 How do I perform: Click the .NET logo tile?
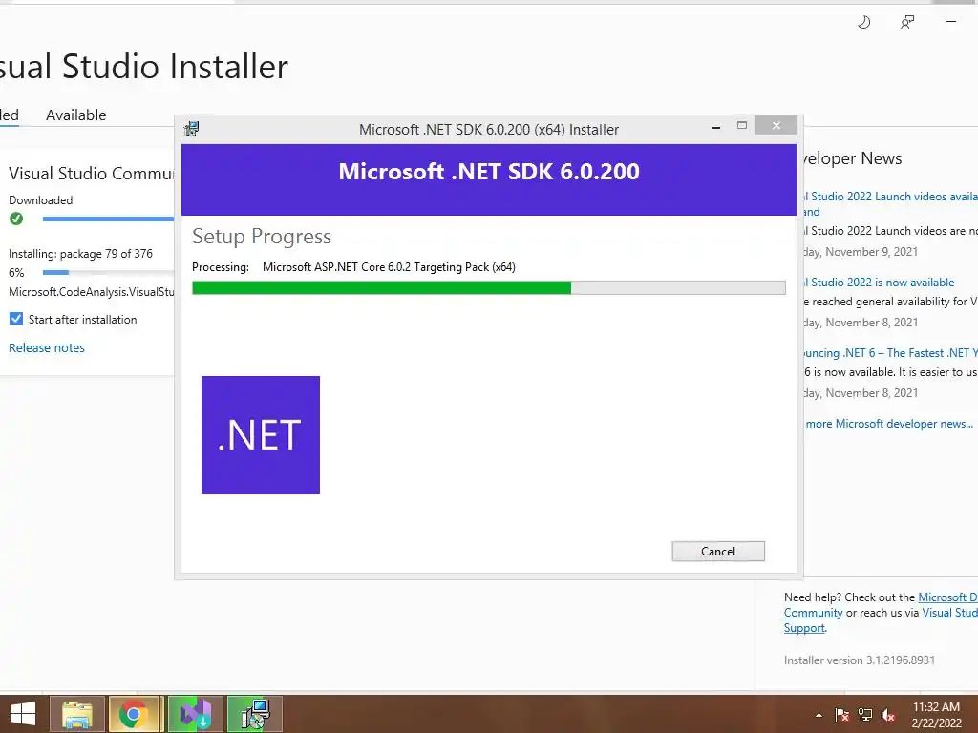[261, 435]
